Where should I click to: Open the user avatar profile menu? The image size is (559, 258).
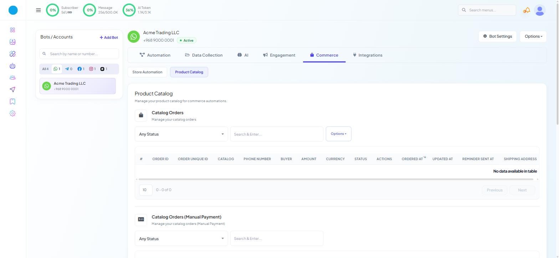pos(540,10)
